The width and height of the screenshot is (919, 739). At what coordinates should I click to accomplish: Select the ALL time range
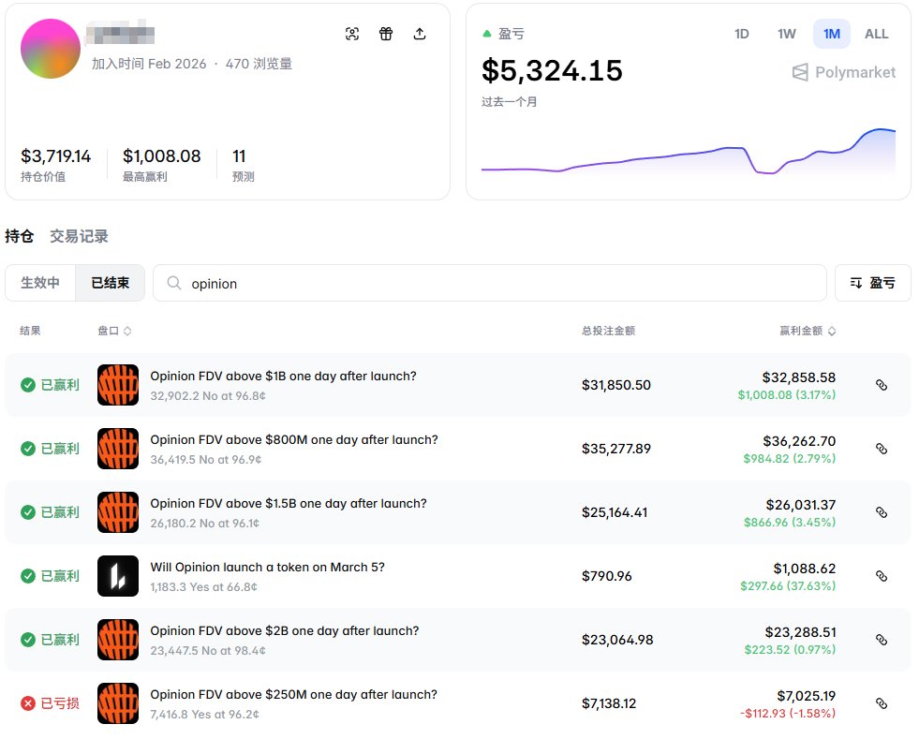[x=876, y=34]
